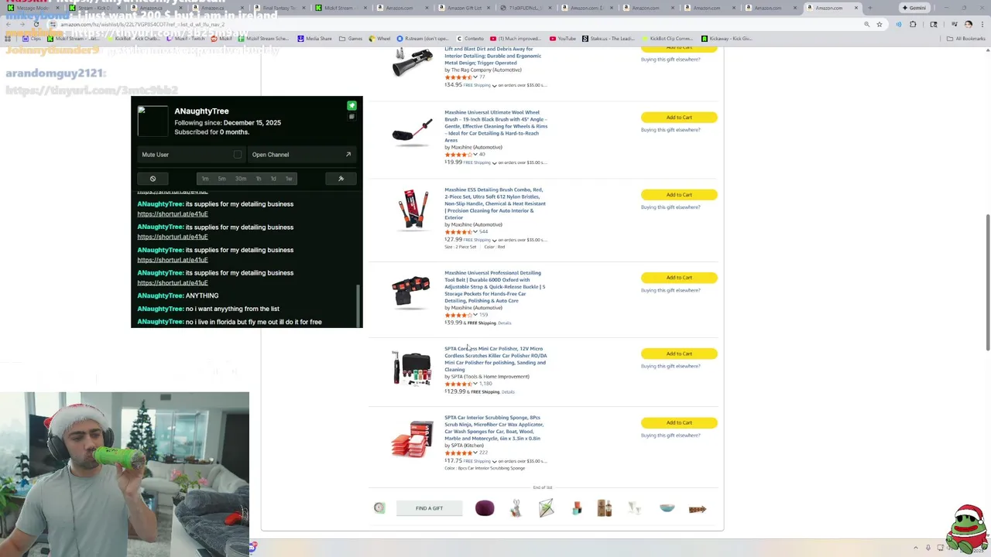Screen dimensions: 991x557
Task: Select the 5m timeout option
Action: (221, 179)
